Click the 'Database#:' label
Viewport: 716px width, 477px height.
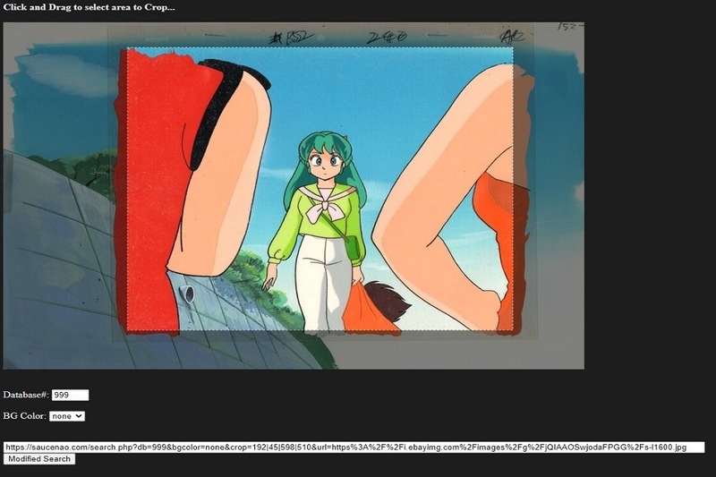click(26, 395)
